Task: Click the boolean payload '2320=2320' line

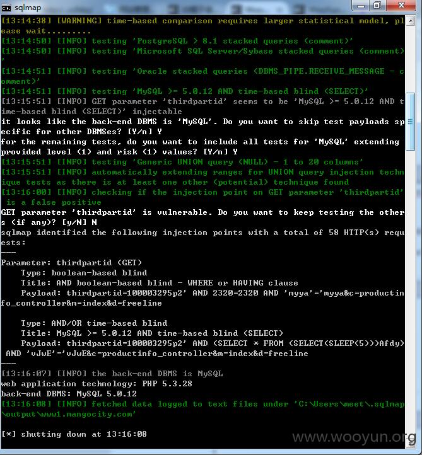Action: (x=213, y=293)
